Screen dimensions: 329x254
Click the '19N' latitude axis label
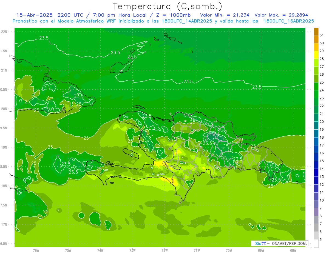point(4,147)
